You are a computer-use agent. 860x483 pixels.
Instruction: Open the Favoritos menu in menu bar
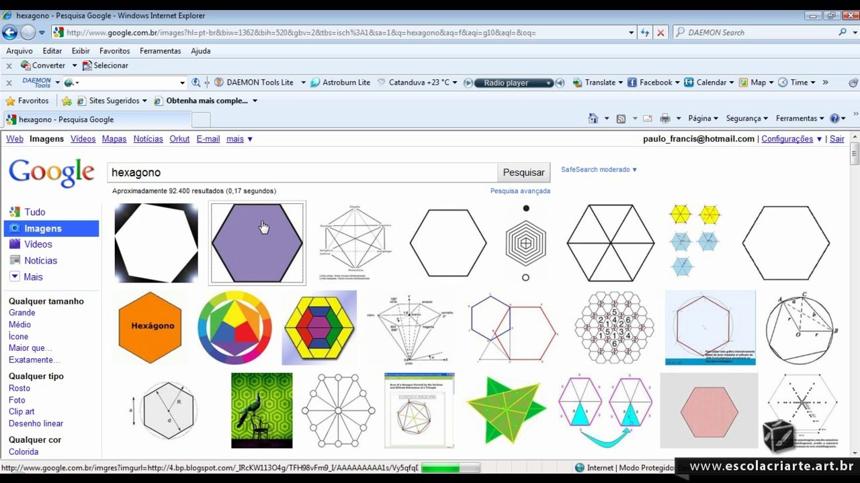[x=115, y=51]
